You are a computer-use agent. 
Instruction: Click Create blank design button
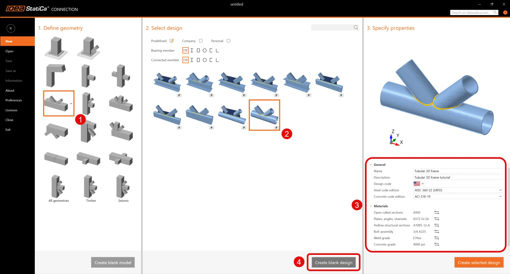coord(333,263)
